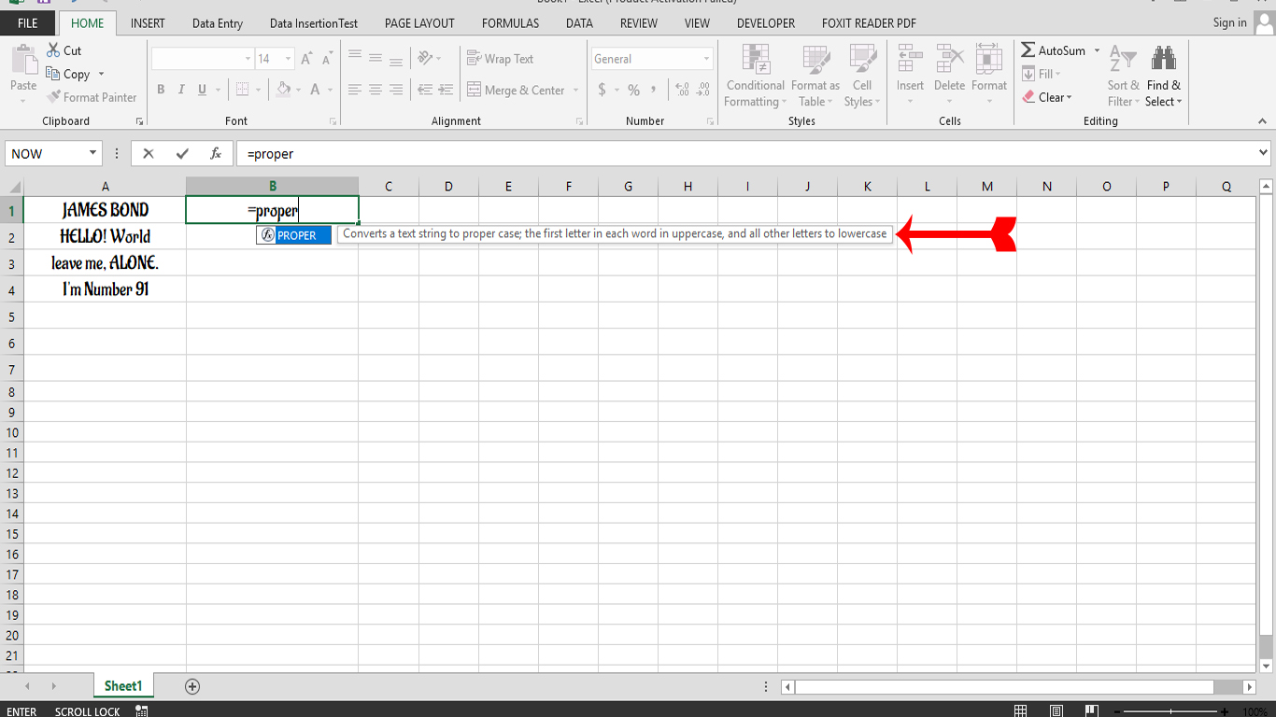Open the Borders tool in Font group
The height and width of the screenshot is (717, 1276).
[x=243, y=90]
